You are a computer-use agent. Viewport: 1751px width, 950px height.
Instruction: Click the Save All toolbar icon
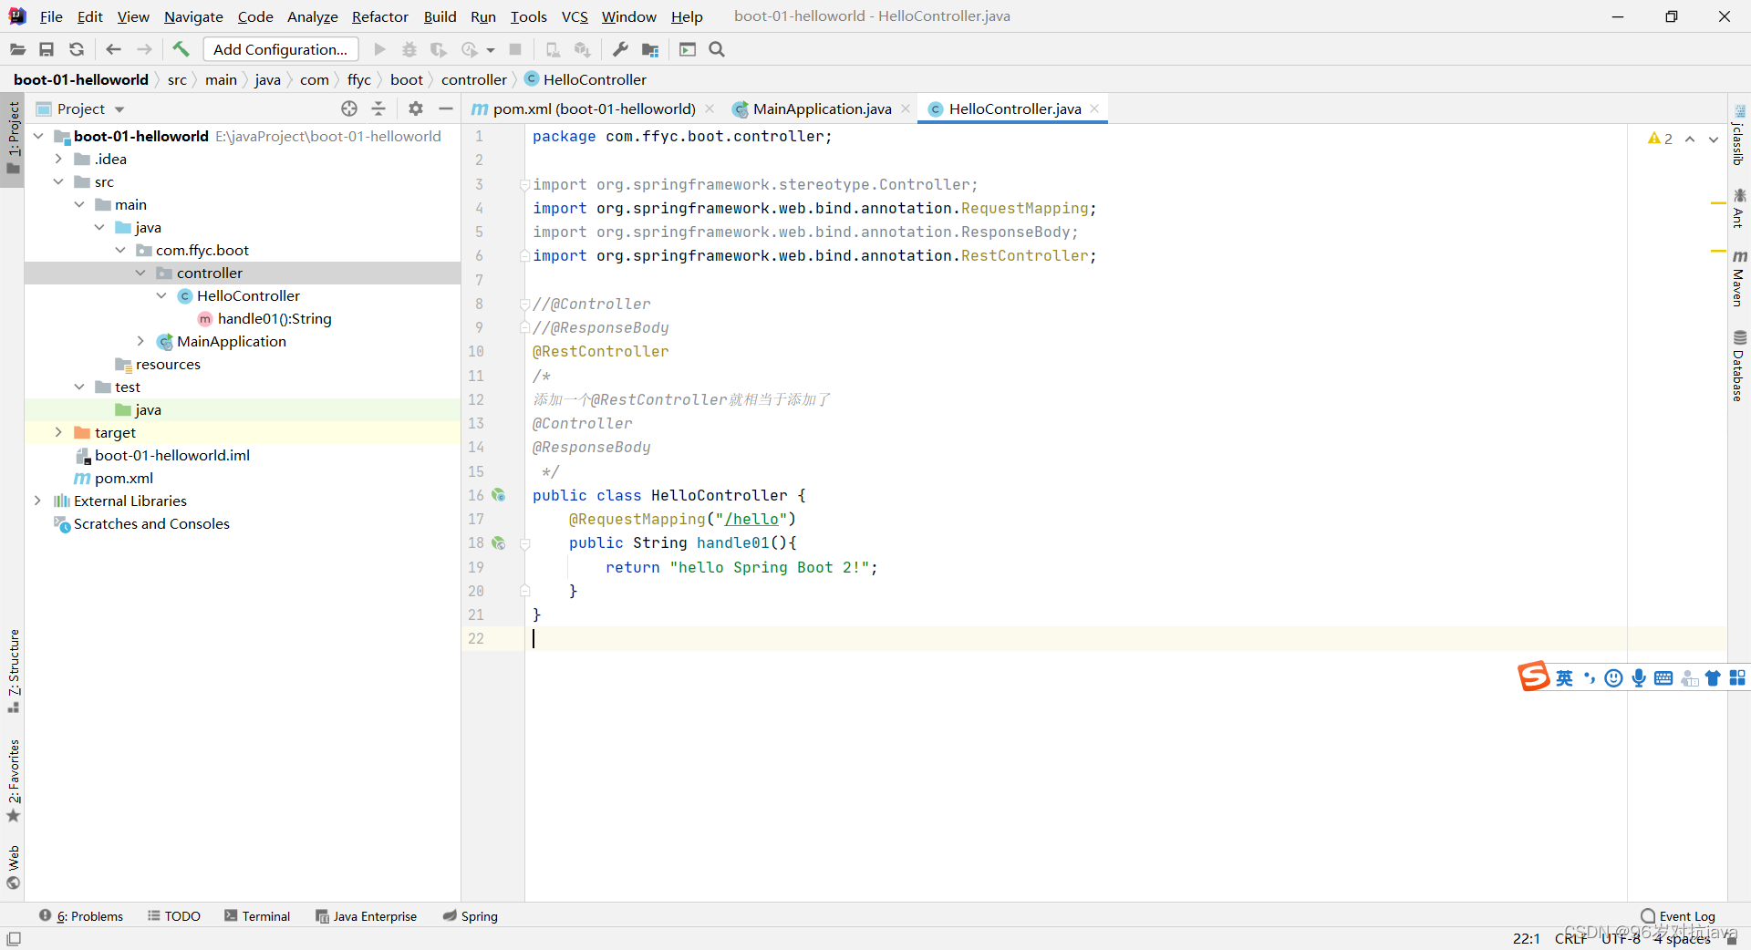47,49
